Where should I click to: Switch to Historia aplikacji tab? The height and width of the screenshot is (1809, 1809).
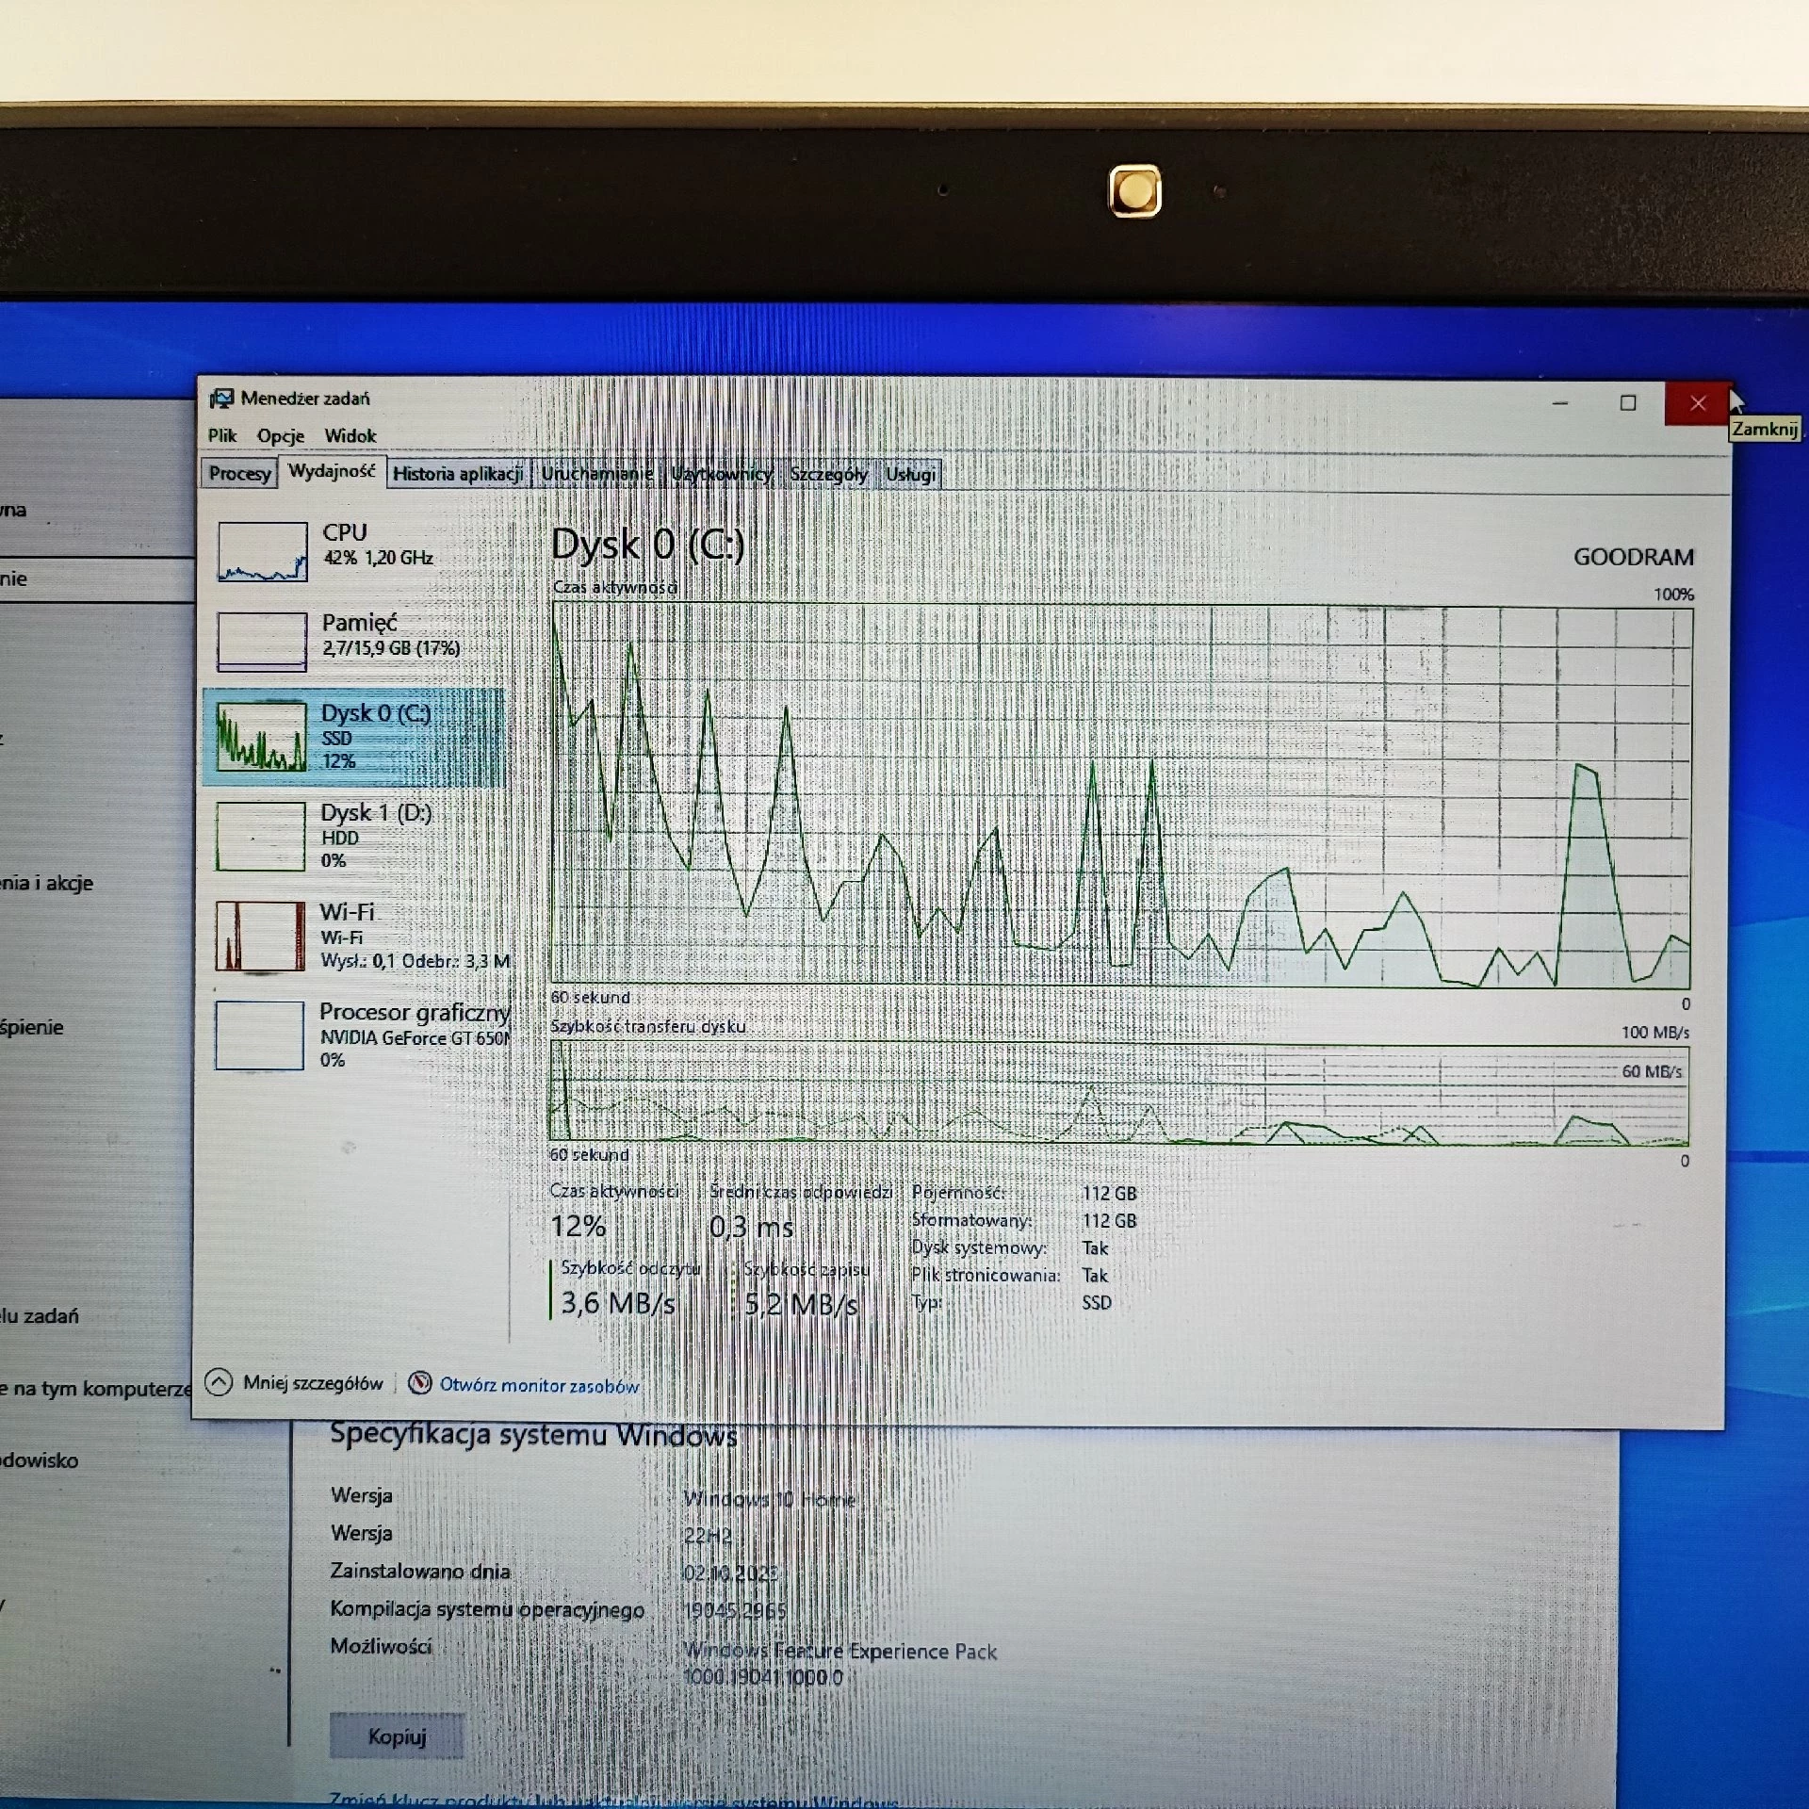[x=457, y=473]
